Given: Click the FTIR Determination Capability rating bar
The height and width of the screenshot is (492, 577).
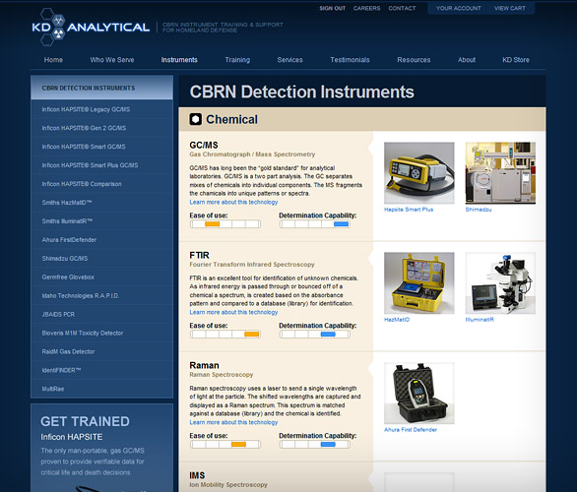Looking at the screenshot, I should (x=315, y=335).
